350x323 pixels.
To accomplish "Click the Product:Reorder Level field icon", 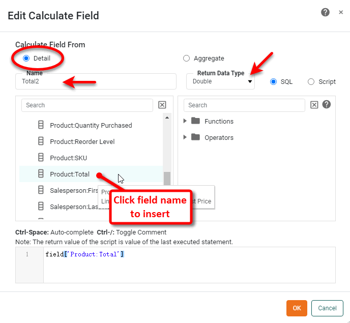I will (41, 141).
